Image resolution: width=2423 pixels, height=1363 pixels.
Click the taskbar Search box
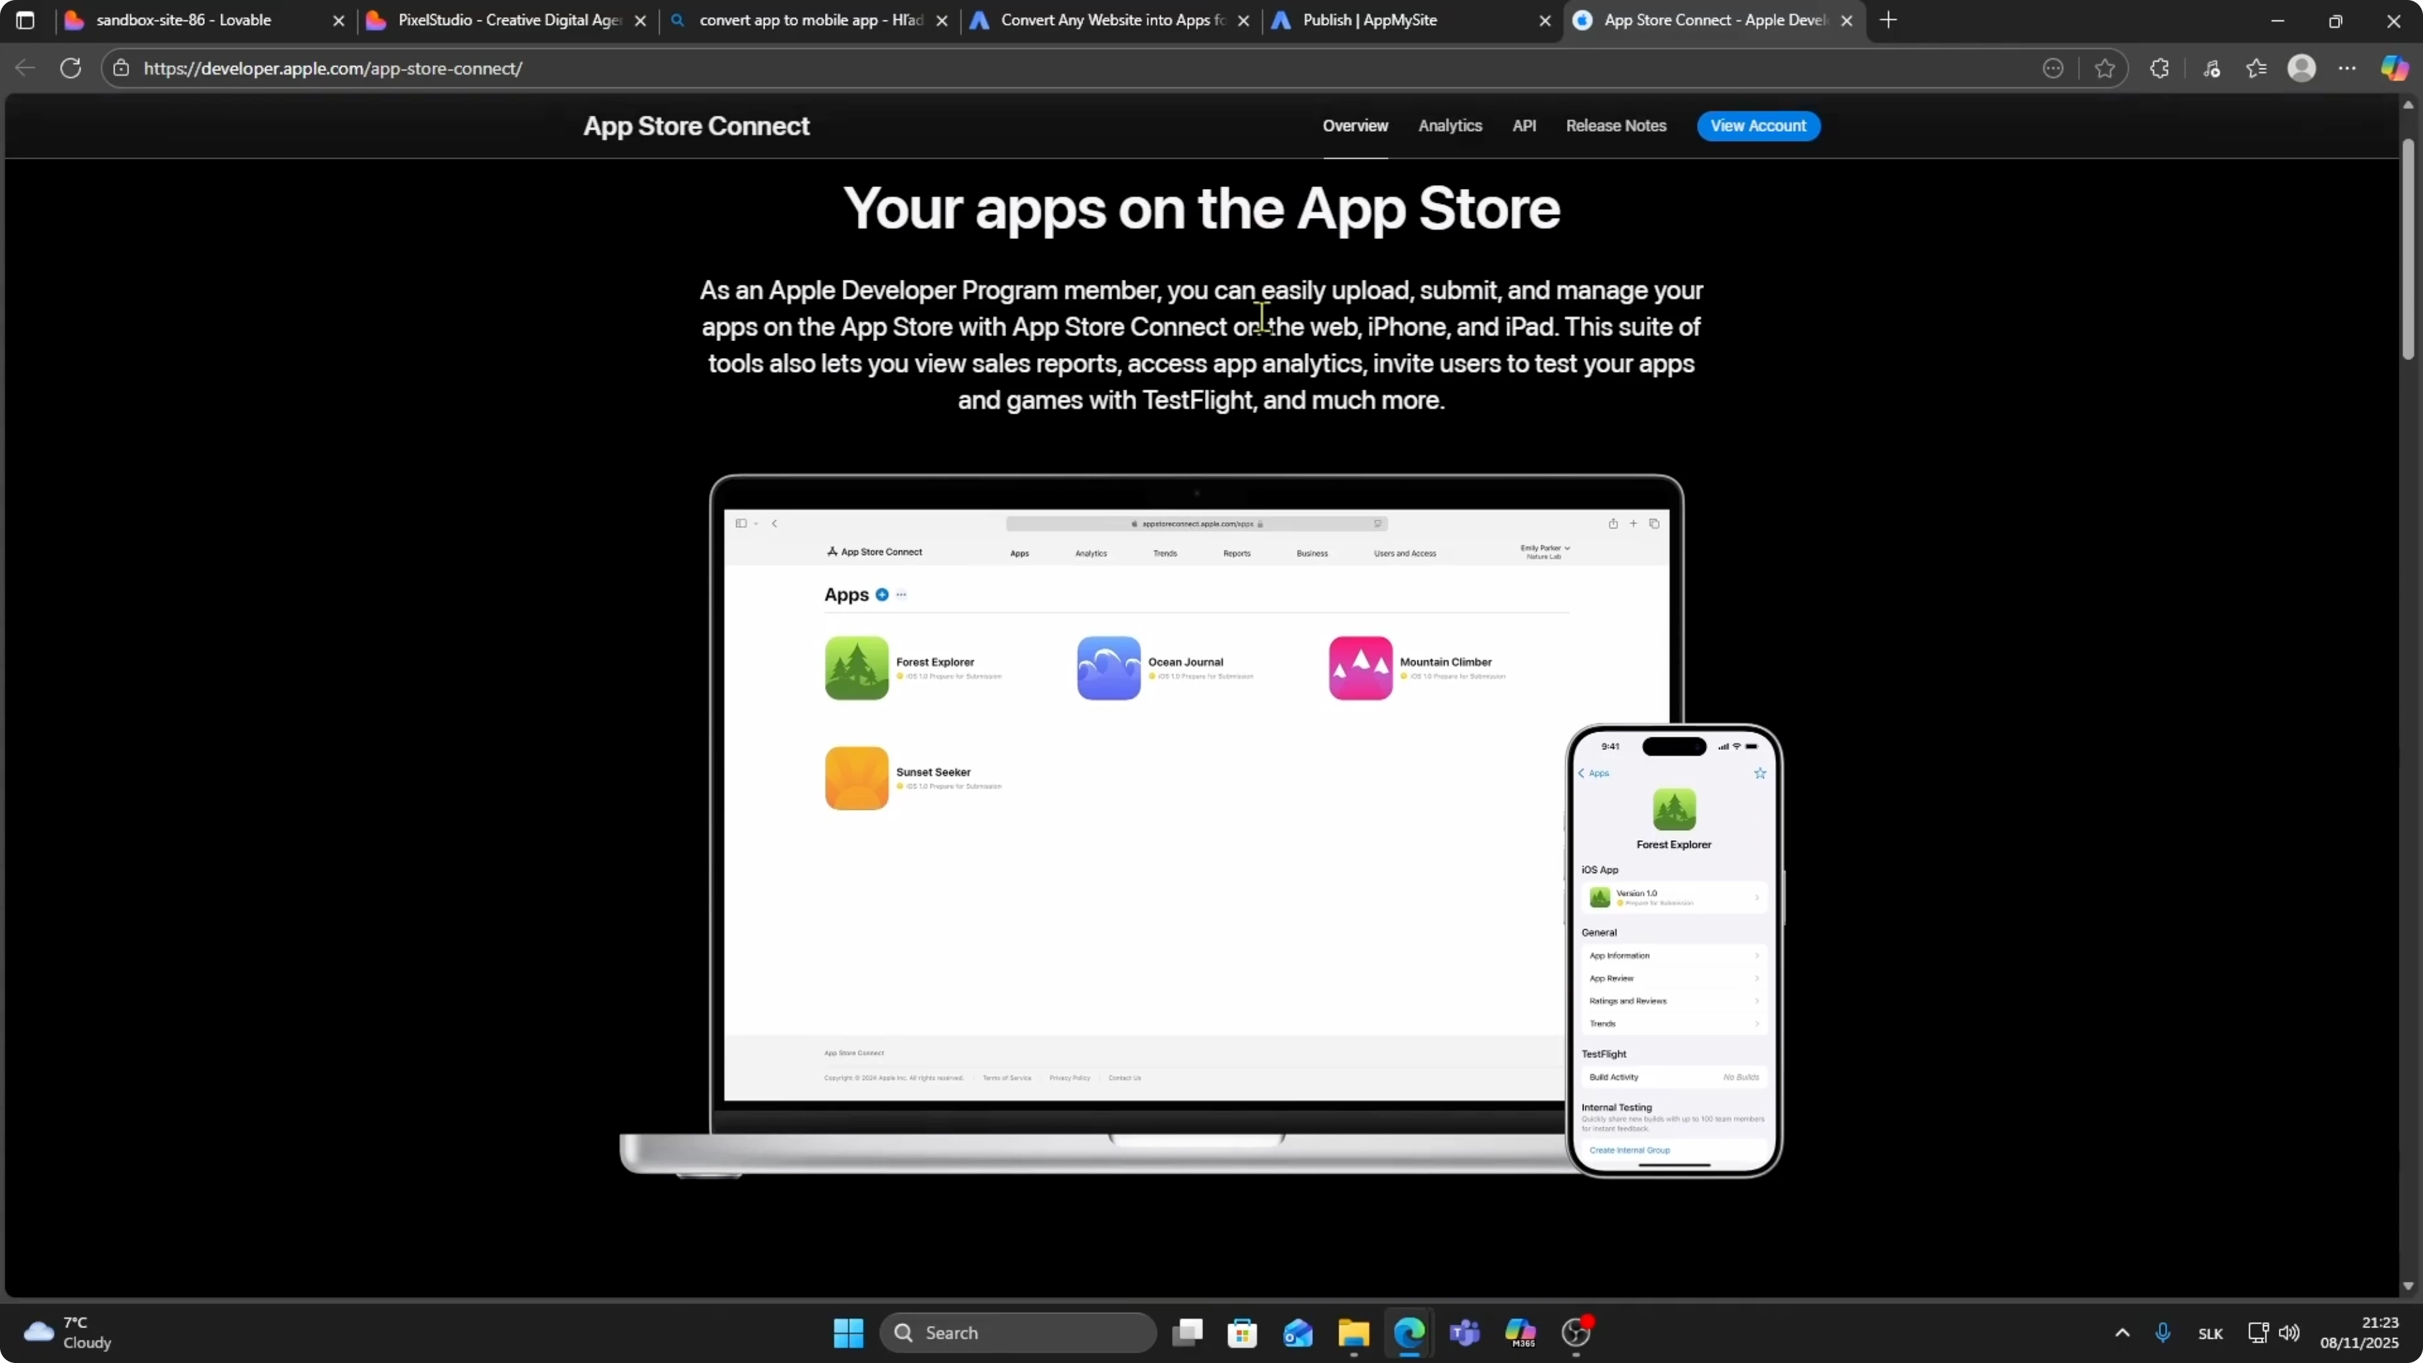(1018, 1332)
